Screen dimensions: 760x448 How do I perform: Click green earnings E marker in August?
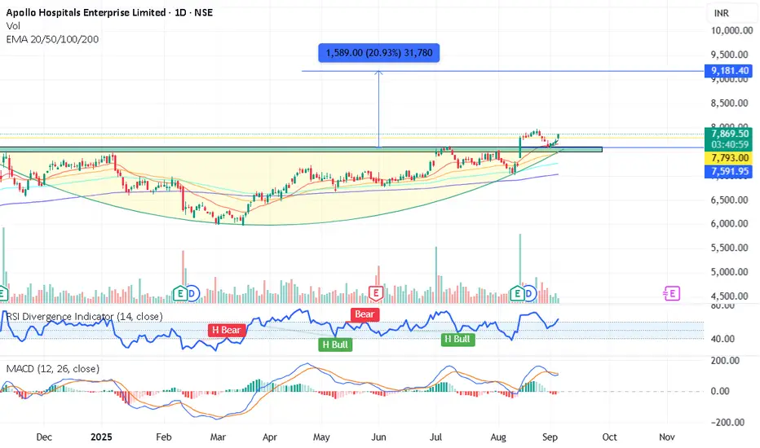point(517,293)
